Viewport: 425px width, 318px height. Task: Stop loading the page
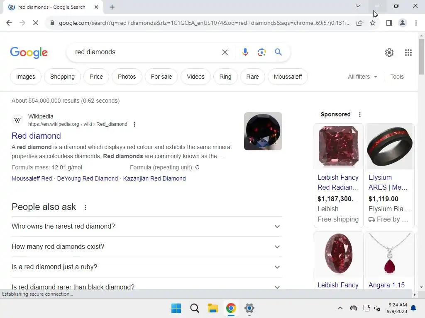point(36,23)
